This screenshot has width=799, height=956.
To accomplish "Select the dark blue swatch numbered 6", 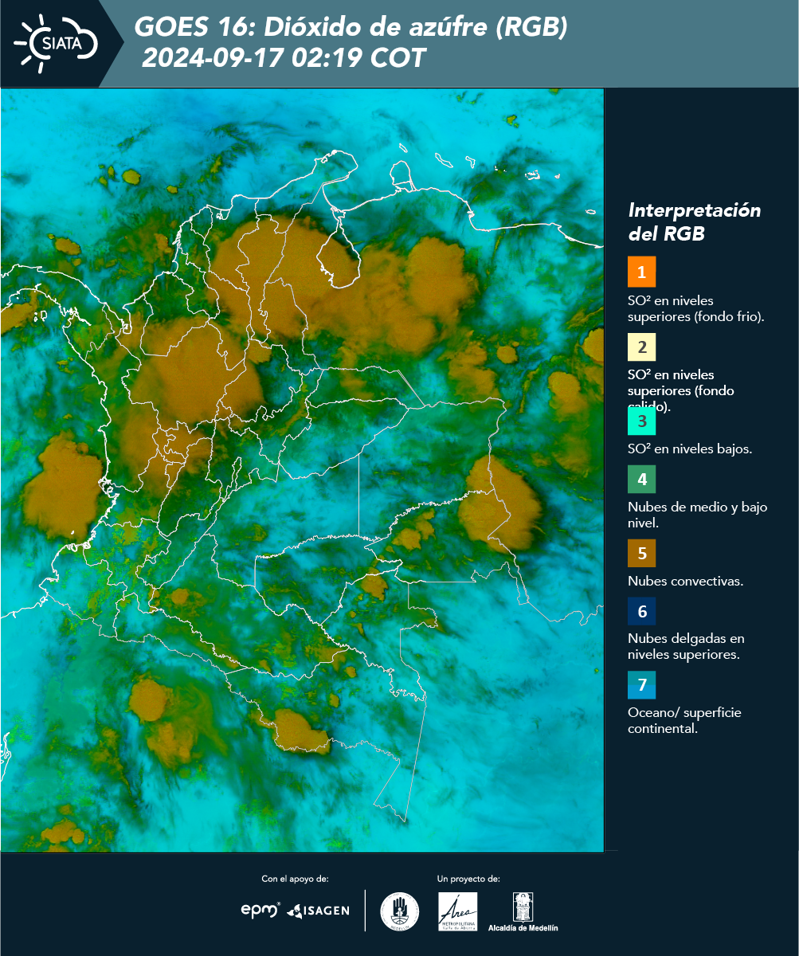I will (x=641, y=612).
